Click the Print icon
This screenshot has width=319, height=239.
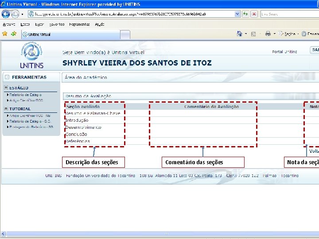pos(268,34)
